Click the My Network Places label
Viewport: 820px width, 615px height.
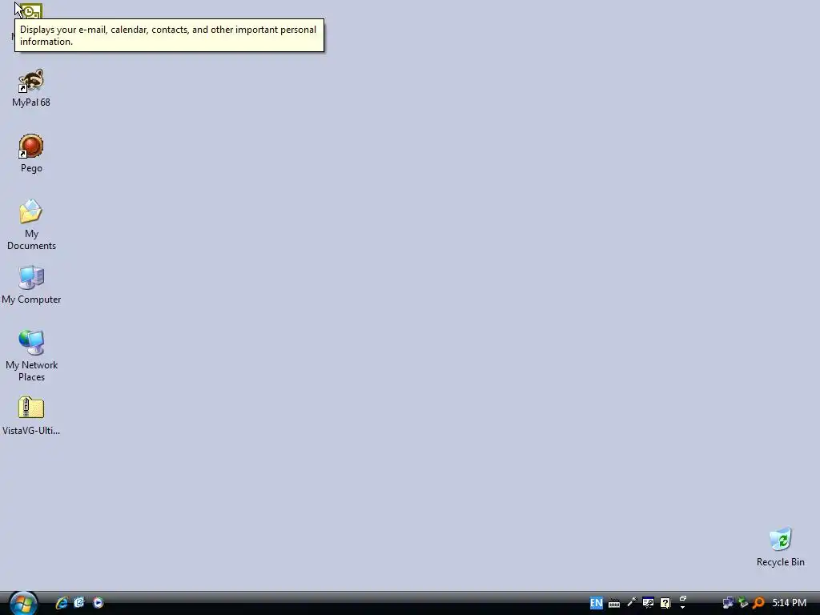click(x=31, y=371)
